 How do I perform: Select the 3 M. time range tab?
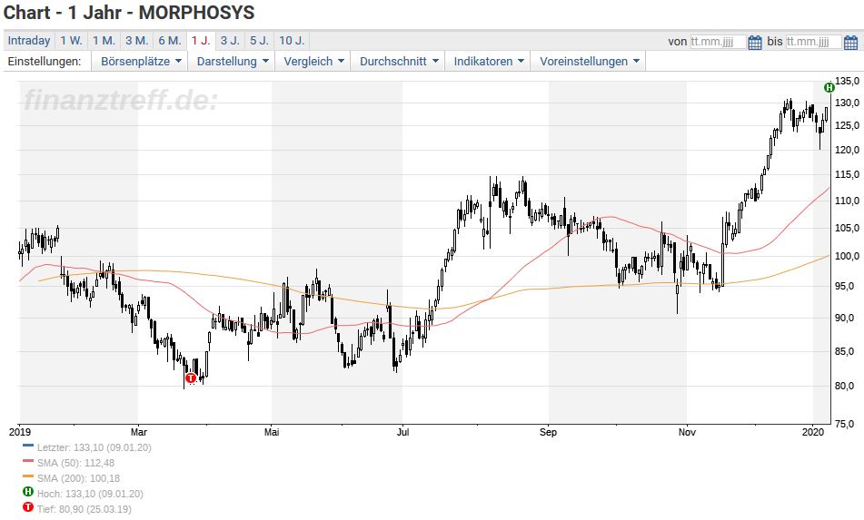pyautogui.click(x=136, y=41)
